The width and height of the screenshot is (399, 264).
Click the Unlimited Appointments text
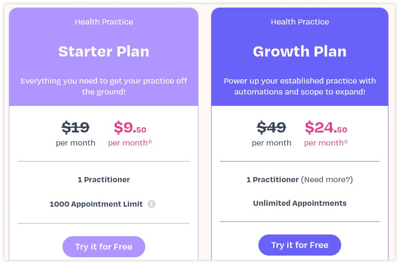300,203
